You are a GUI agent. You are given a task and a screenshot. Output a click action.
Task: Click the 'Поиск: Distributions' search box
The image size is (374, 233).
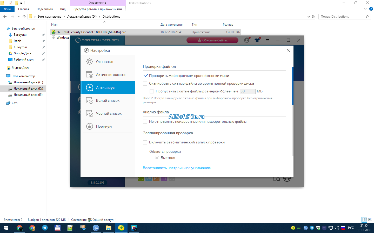344,17
